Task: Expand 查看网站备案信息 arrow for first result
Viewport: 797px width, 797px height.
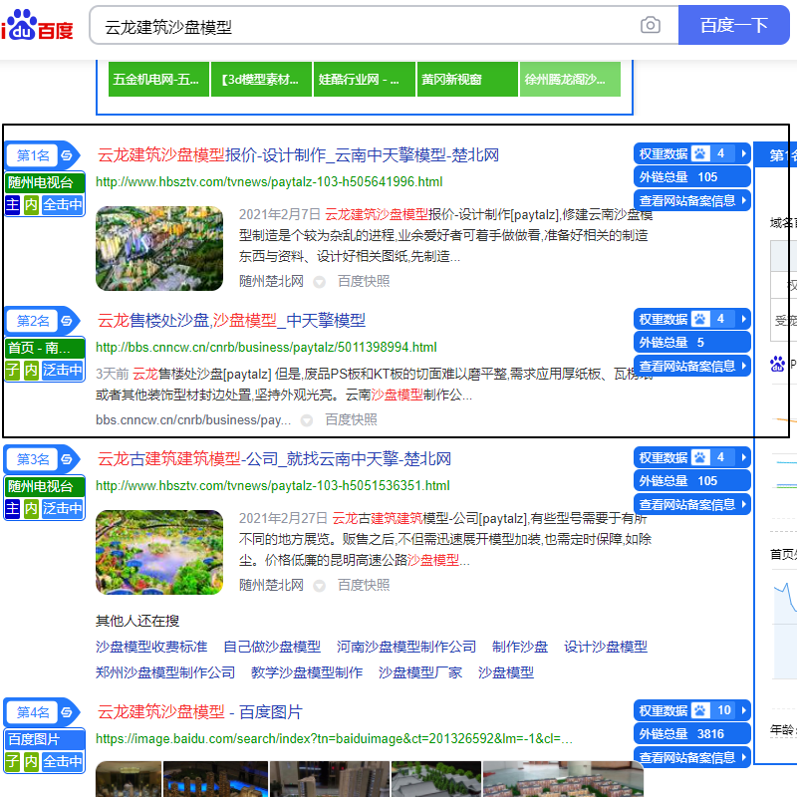Action: [743, 200]
